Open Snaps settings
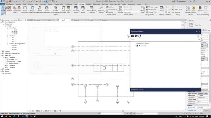This screenshot has height=118, width=211. pos(19,9)
